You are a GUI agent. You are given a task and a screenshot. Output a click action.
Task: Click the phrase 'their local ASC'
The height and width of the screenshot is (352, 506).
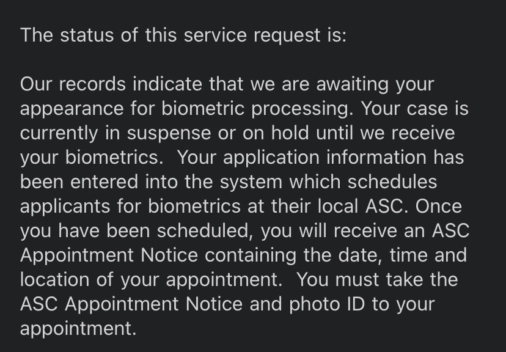pos(340,207)
